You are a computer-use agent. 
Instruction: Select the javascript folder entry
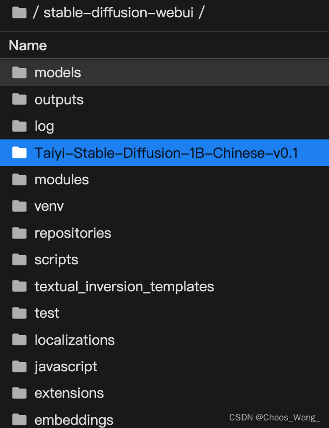[164, 367]
